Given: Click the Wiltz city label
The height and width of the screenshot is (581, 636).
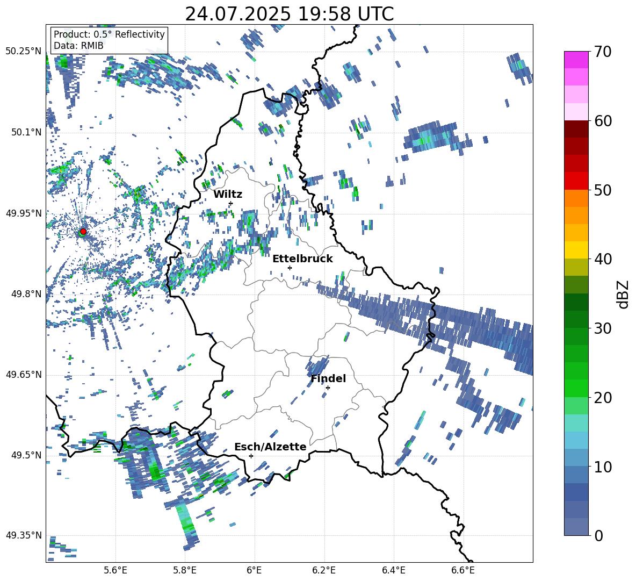Looking at the screenshot, I should pyautogui.click(x=228, y=195).
